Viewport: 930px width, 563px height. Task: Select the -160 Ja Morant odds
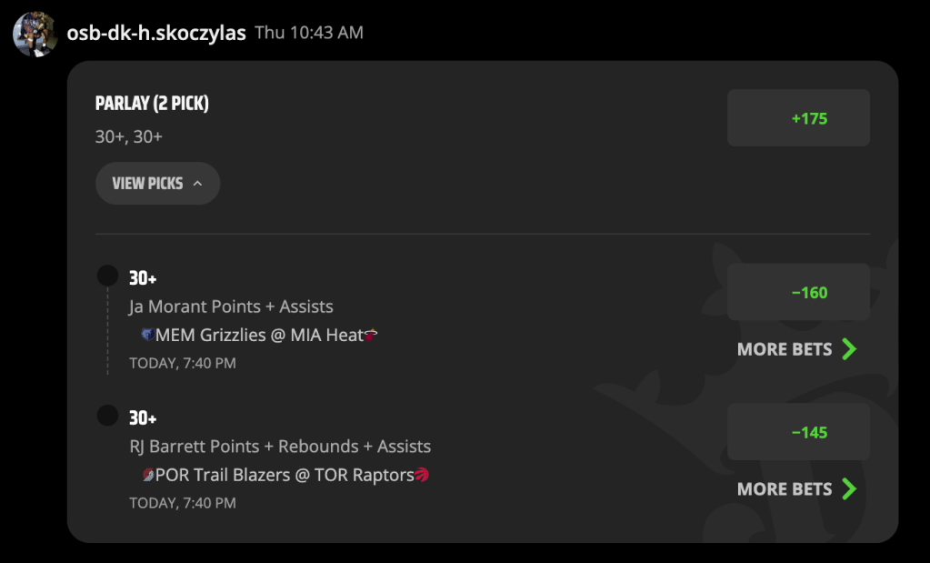click(x=798, y=292)
